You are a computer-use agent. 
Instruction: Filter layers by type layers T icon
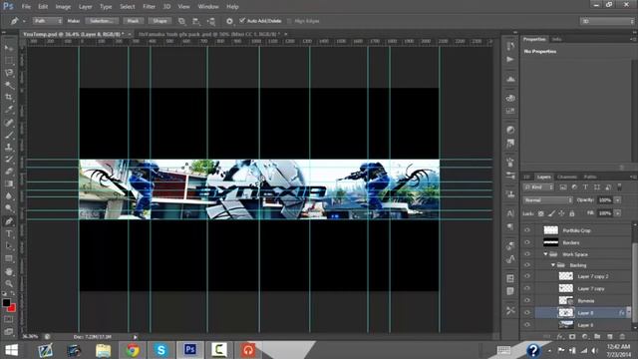click(585, 187)
